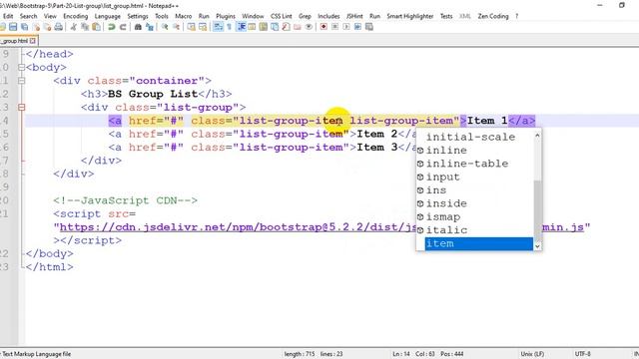Toggle Folder as Workspace toolbar icon

[x=298, y=27]
